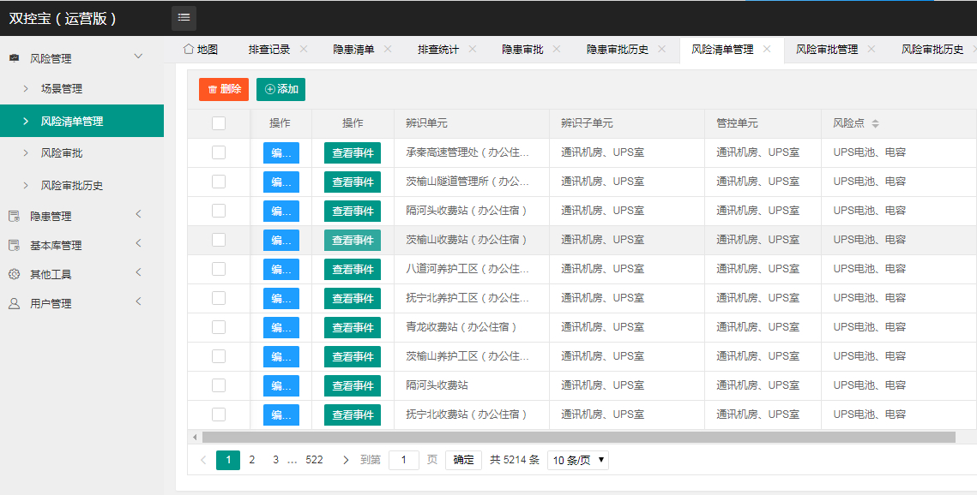977x495 pixels.
Task: Open the 10 条/页 page size dropdown
Action: tap(577, 460)
